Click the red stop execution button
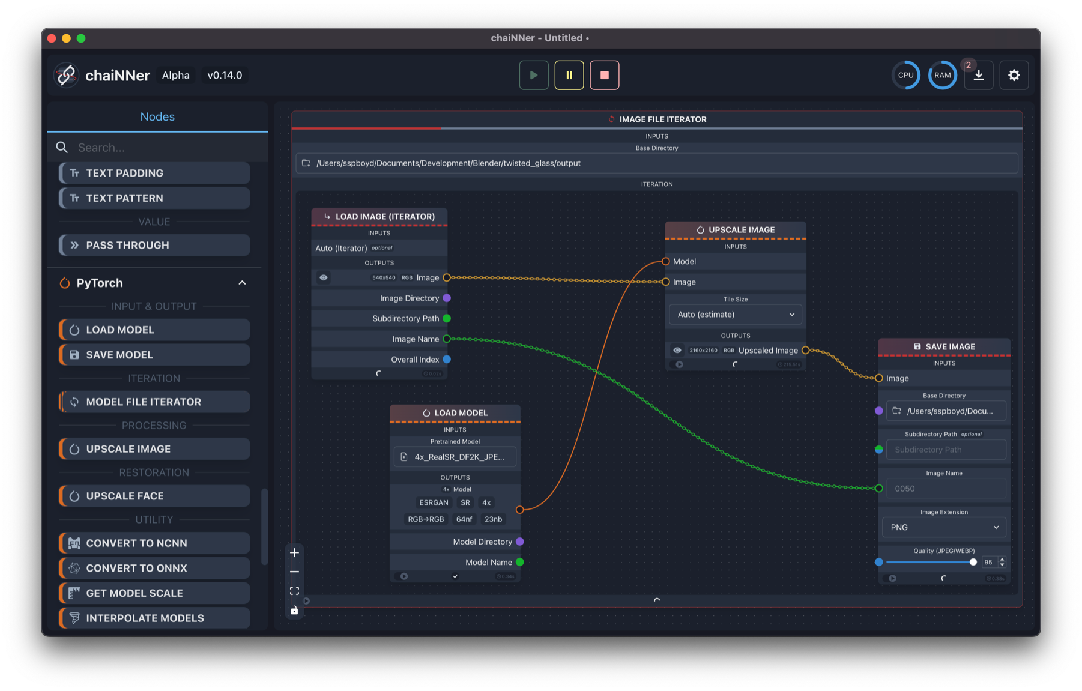The height and width of the screenshot is (691, 1082). click(604, 75)
